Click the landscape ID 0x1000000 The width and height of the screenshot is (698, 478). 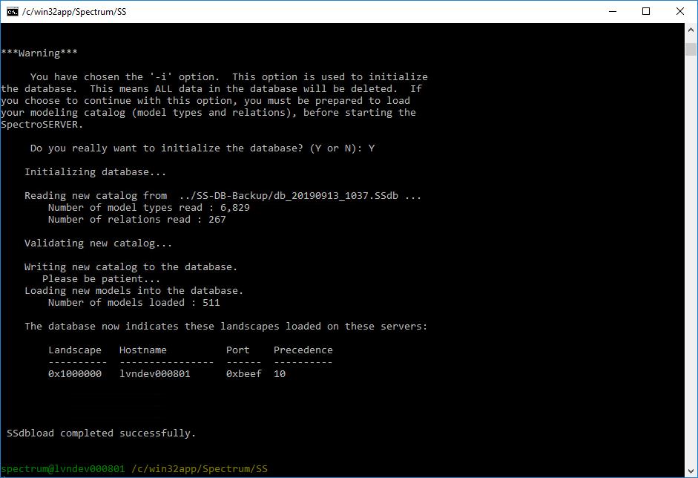(x=74, y=373)
